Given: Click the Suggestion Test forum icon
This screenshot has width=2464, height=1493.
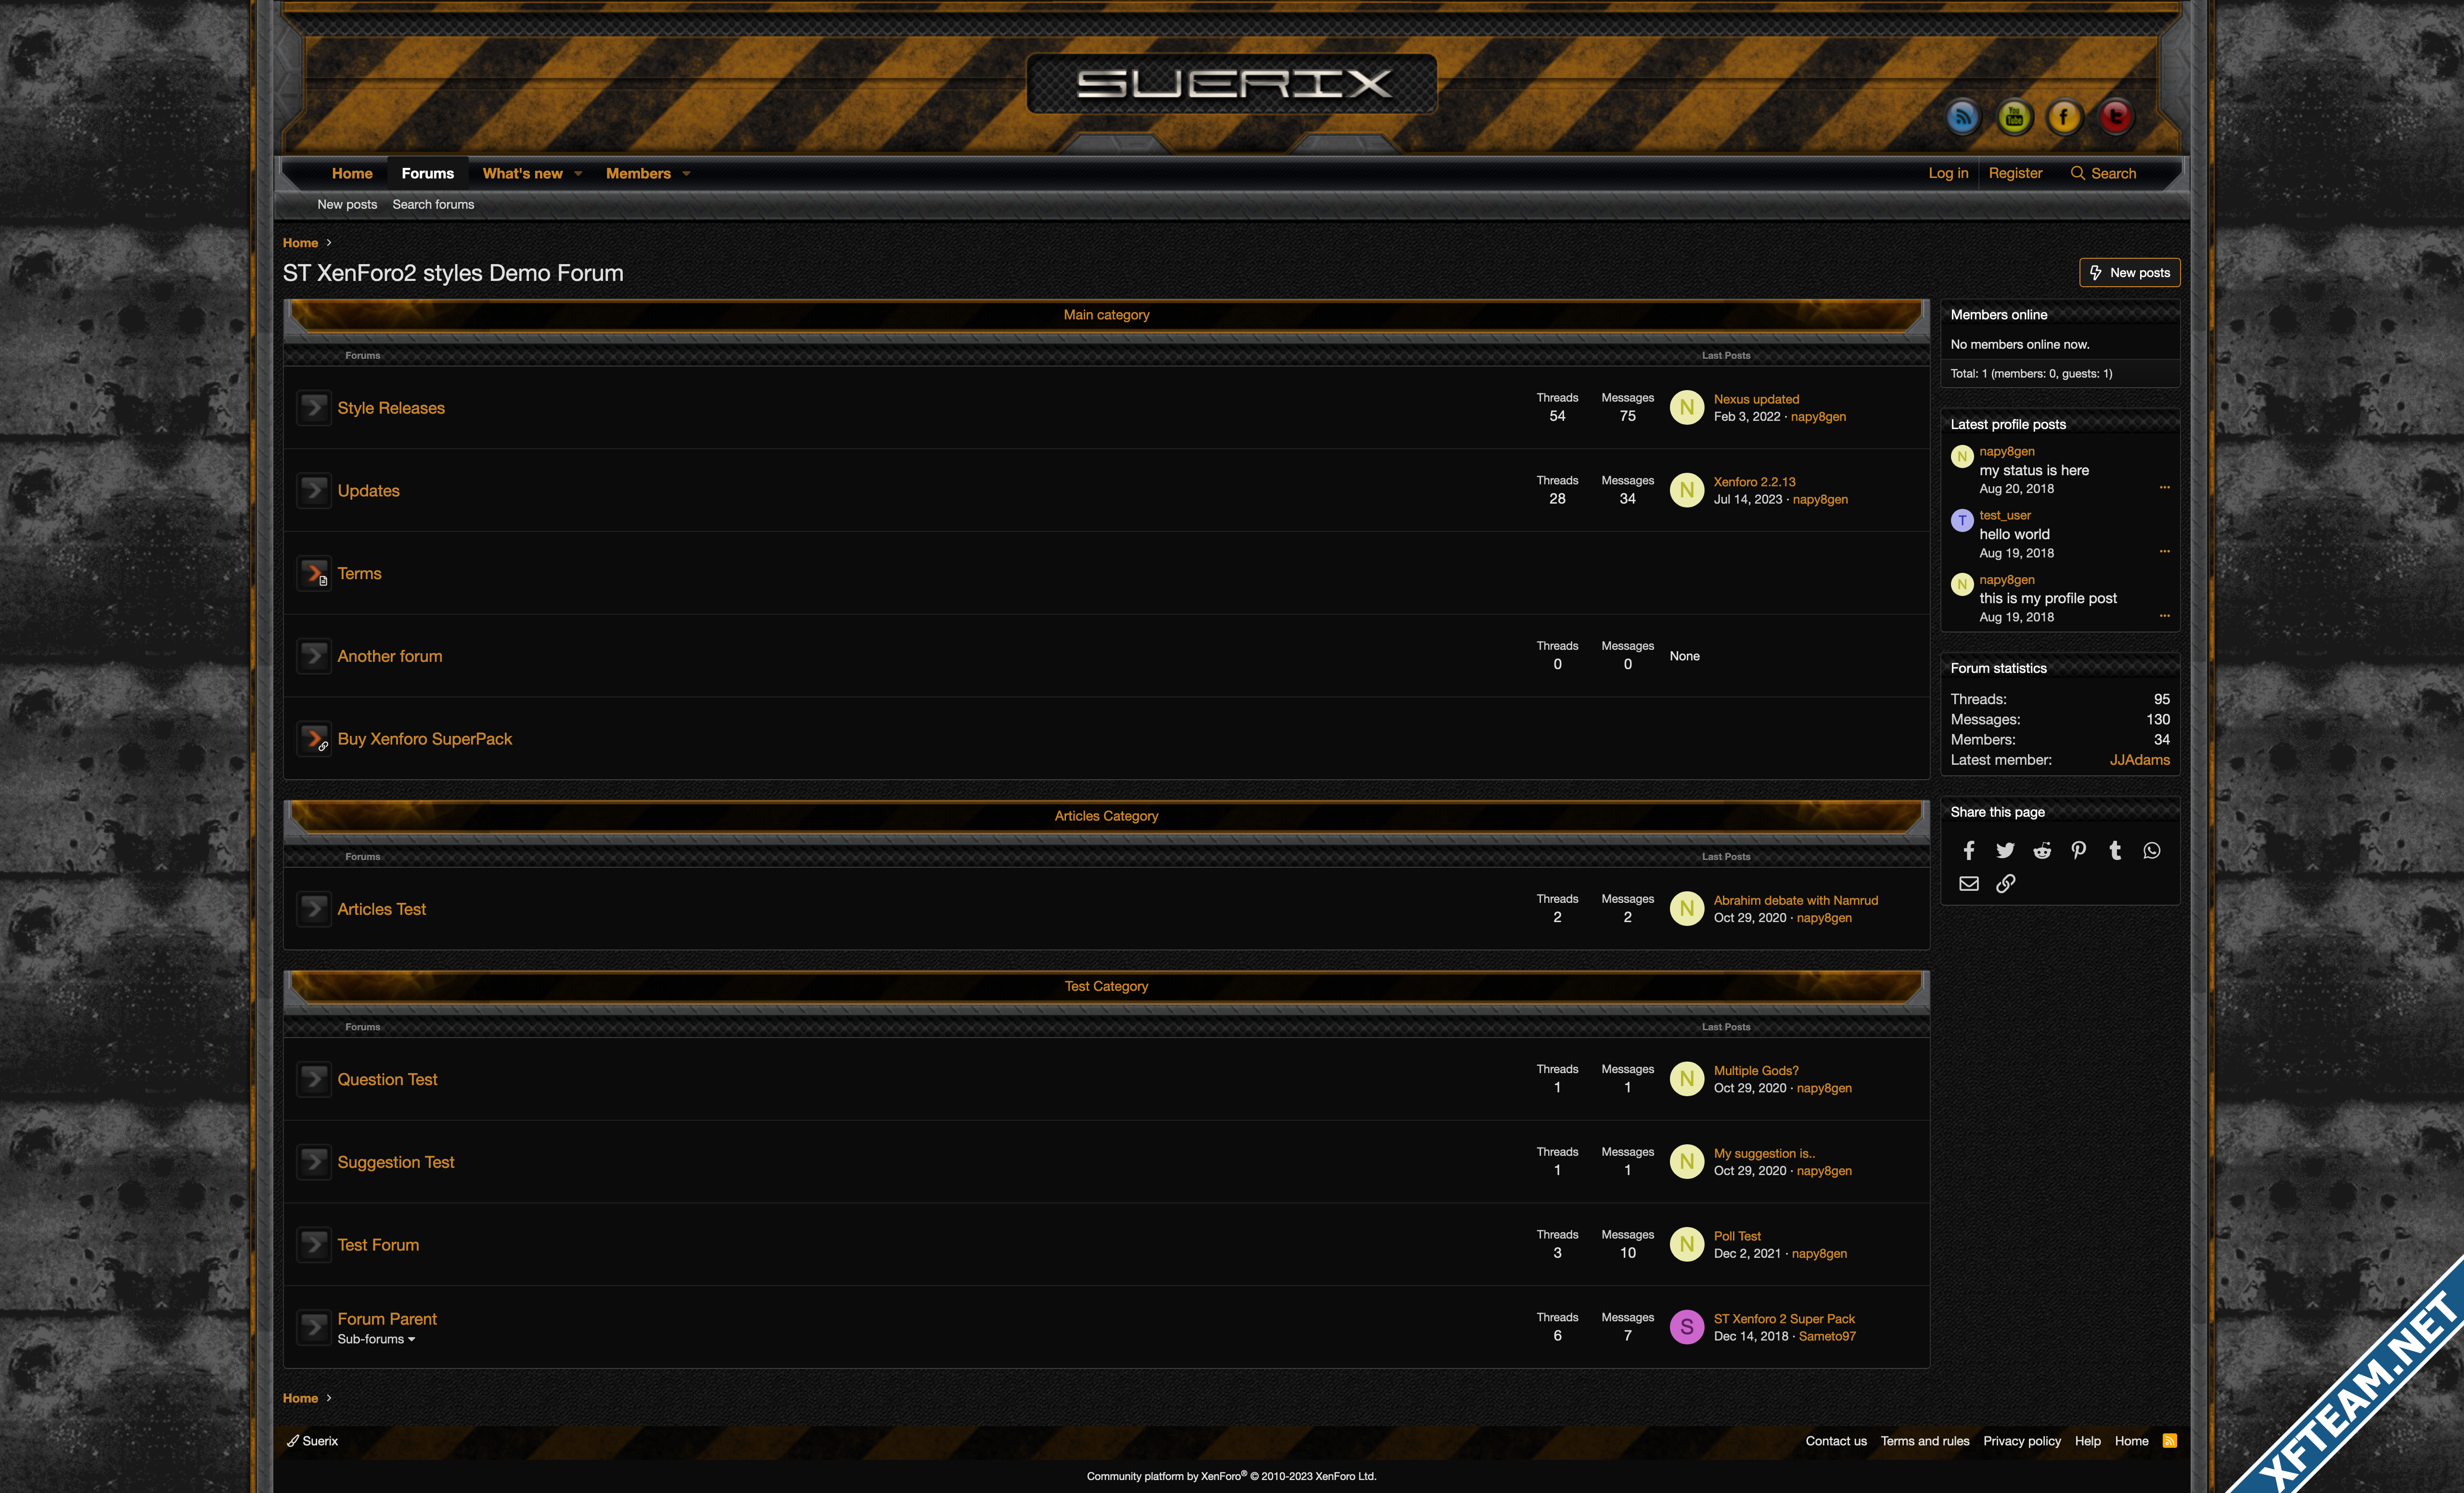Looking at the screenshot, I should 314,1162.
